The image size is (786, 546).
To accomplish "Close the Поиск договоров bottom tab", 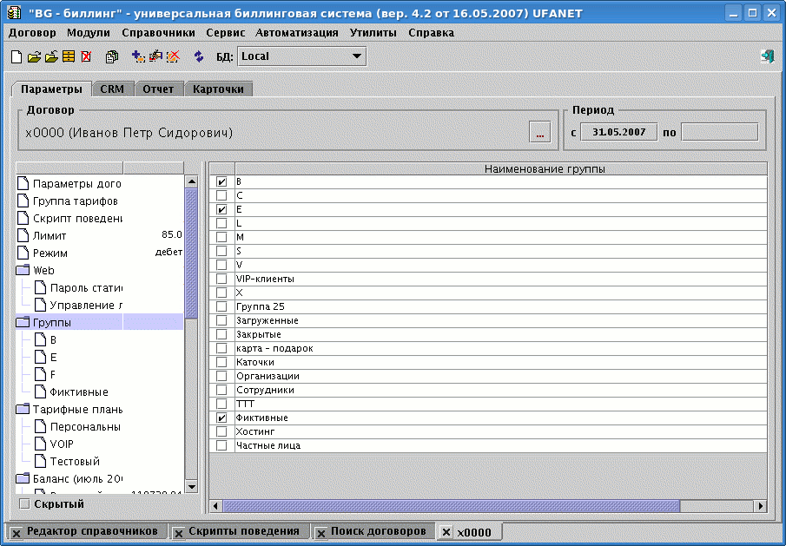I will coord(320,532).
